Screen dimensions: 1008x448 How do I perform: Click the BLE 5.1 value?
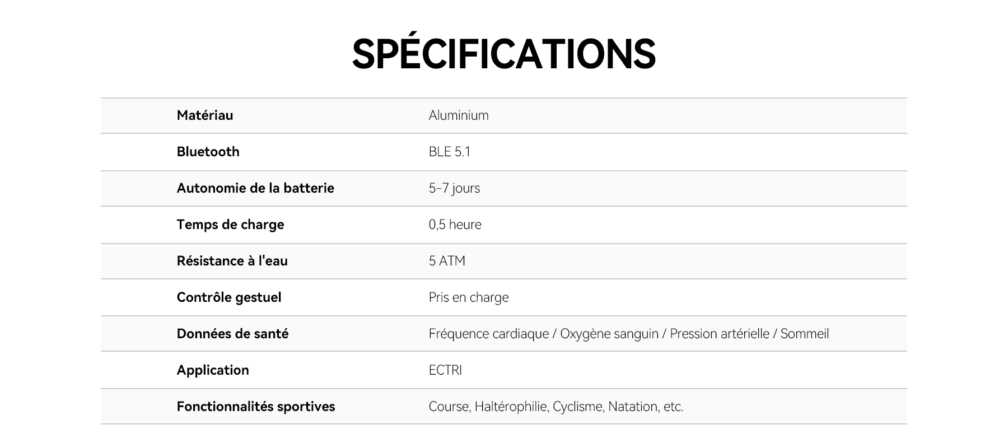point(449,152)
